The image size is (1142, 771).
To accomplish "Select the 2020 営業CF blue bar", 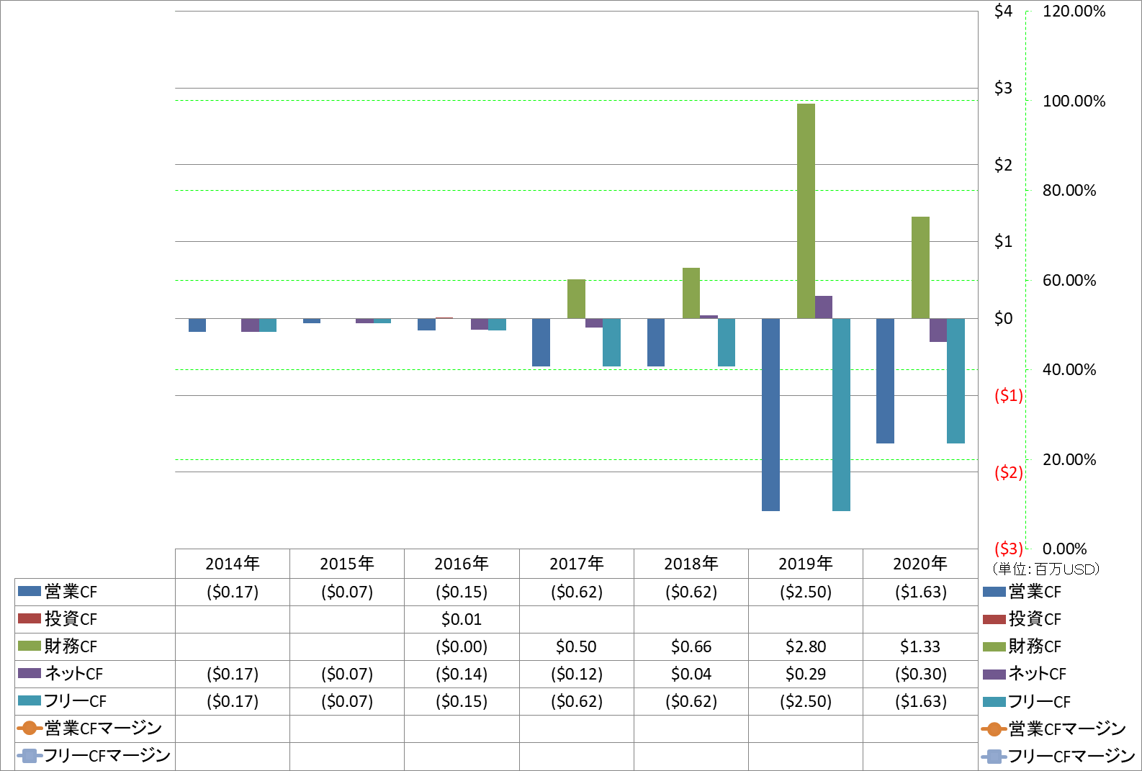I will click(x=885, y=381).
